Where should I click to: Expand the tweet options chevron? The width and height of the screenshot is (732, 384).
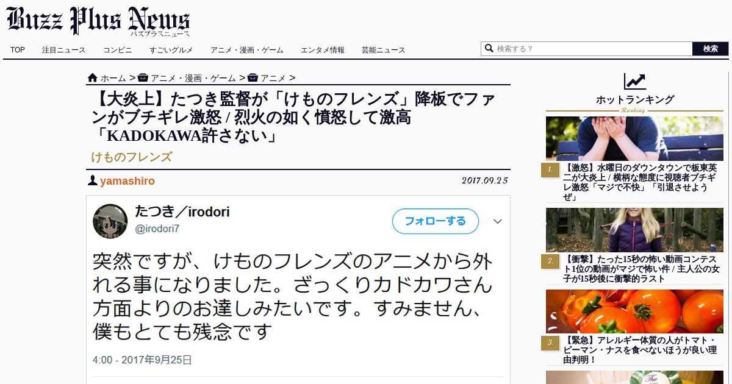coord(498,221)
